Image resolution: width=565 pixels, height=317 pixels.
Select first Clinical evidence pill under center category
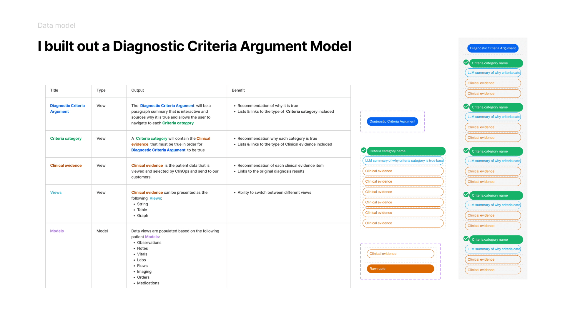[403, 171]
